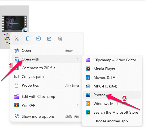Select Open with menu entry
145x127 pixels.
coord(47,59)
